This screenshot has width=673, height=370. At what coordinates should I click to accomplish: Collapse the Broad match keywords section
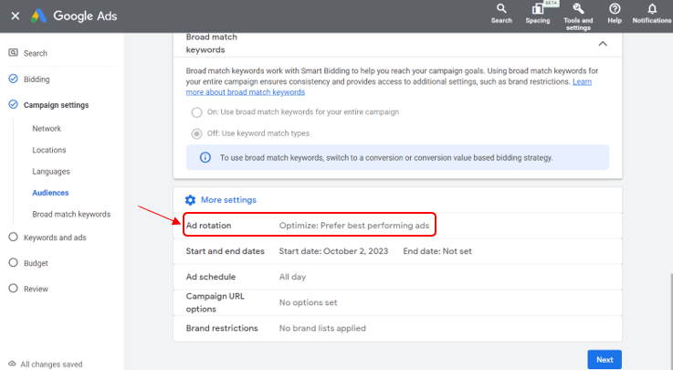point(602,43)
